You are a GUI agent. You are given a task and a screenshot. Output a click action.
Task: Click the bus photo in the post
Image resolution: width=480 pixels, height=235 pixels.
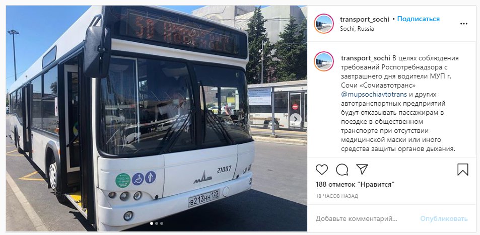coord(157,118)
